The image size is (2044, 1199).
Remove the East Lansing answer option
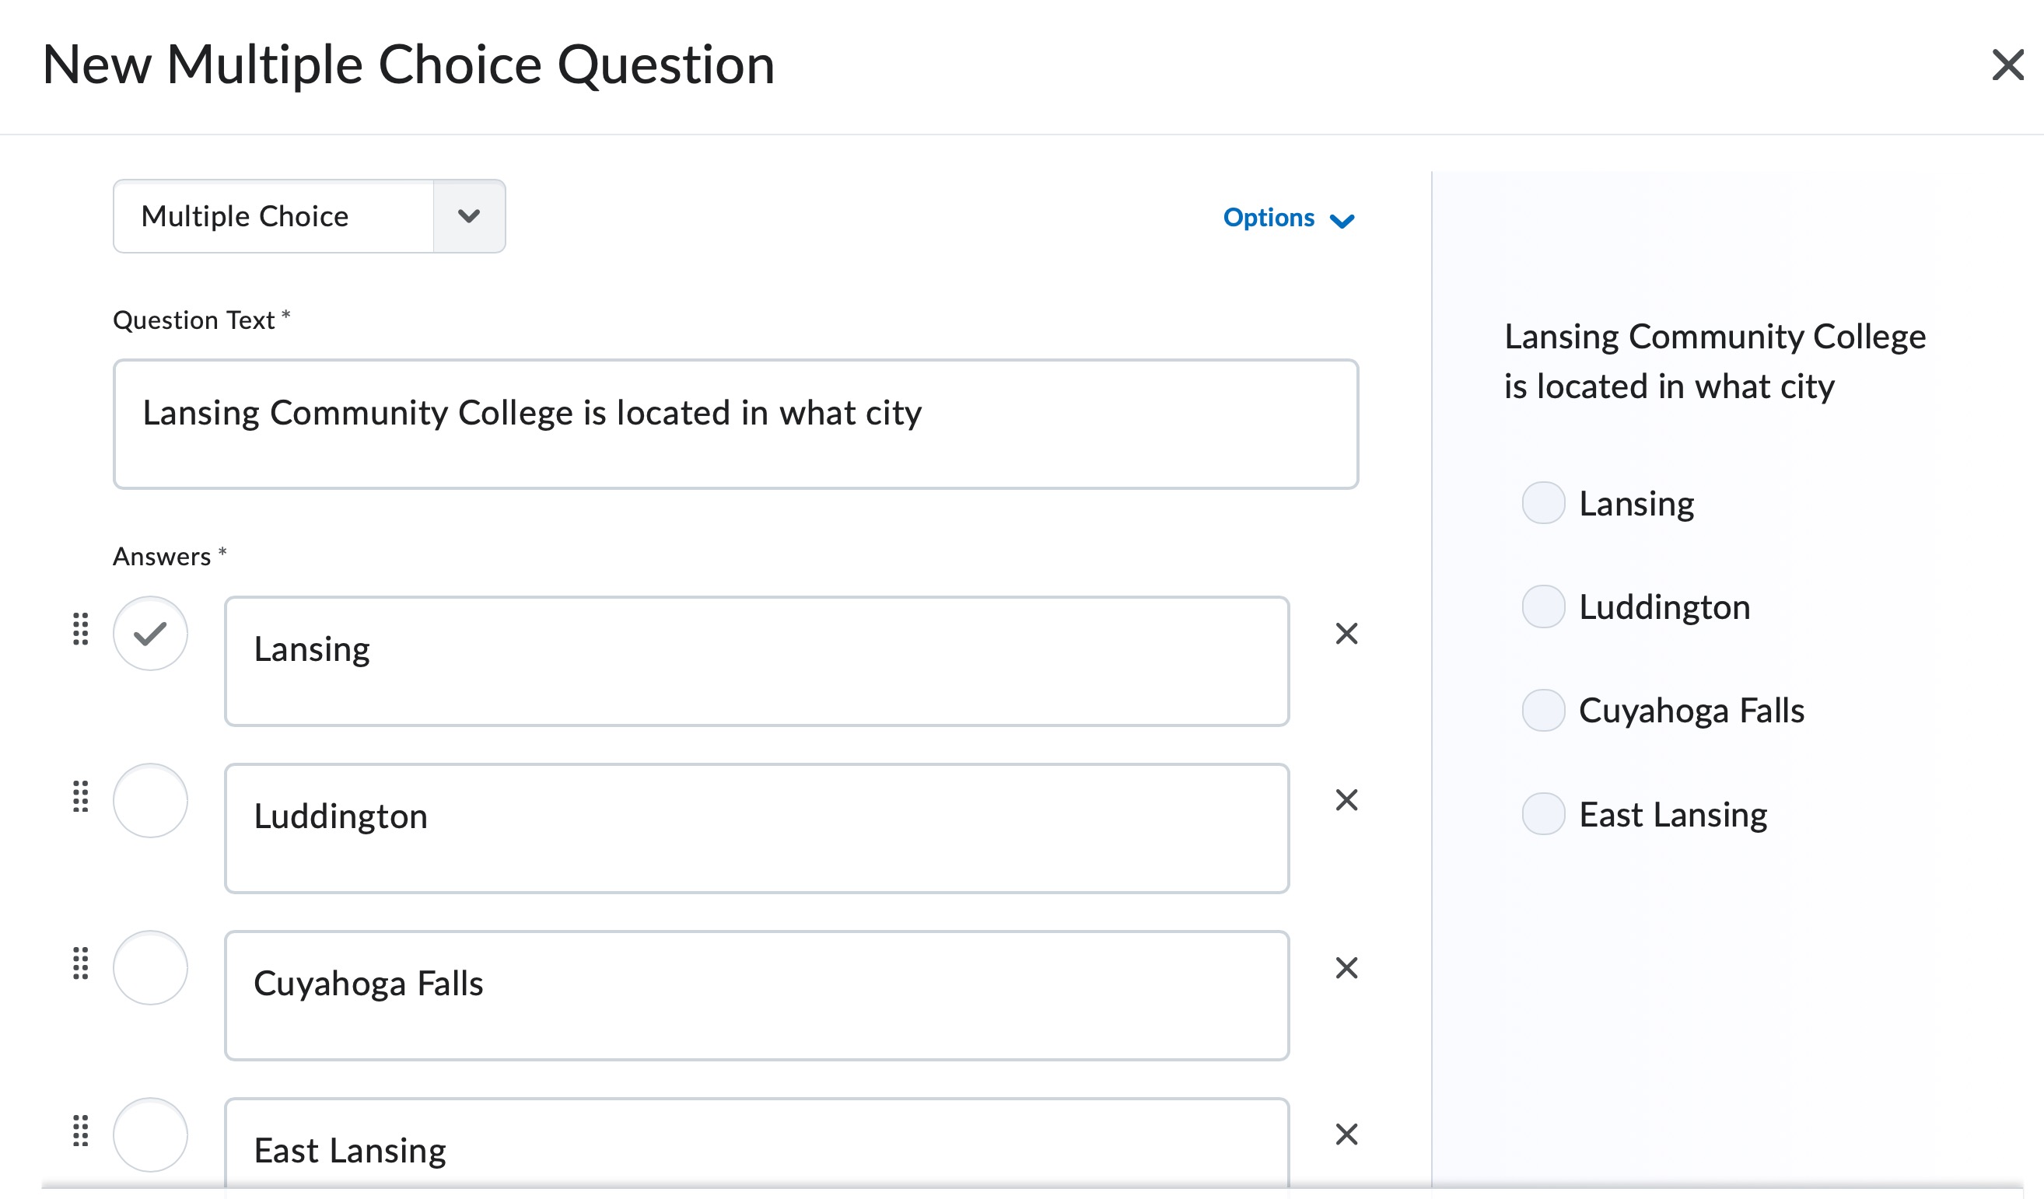point(1346,1134)
